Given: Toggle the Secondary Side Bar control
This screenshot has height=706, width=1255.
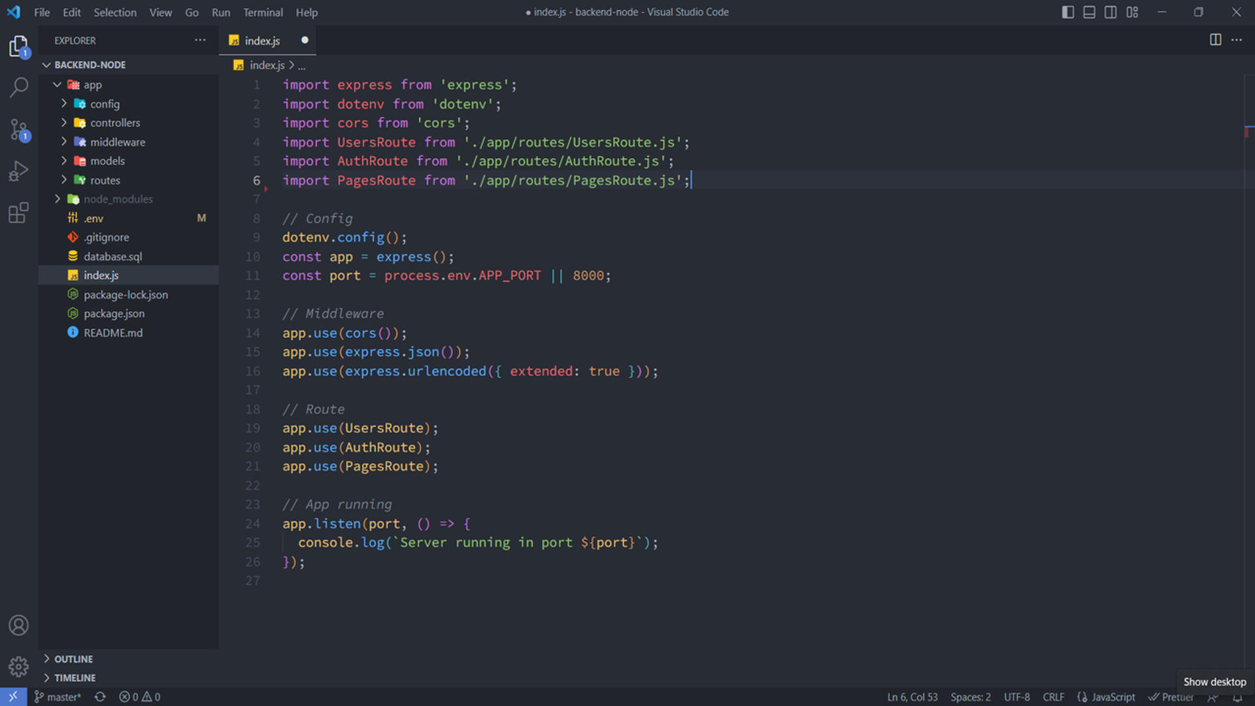Looking at the screenshot, I should coord(1111,12).
